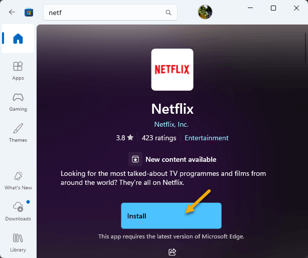
Task: Open the Netflix, Inc. publisher link
Action: [x=171, y=124]
